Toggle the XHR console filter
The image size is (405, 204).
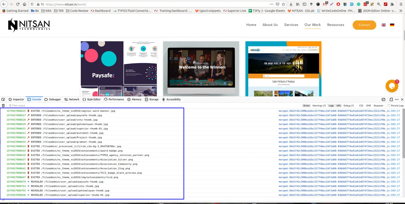(x=368, y=106)
